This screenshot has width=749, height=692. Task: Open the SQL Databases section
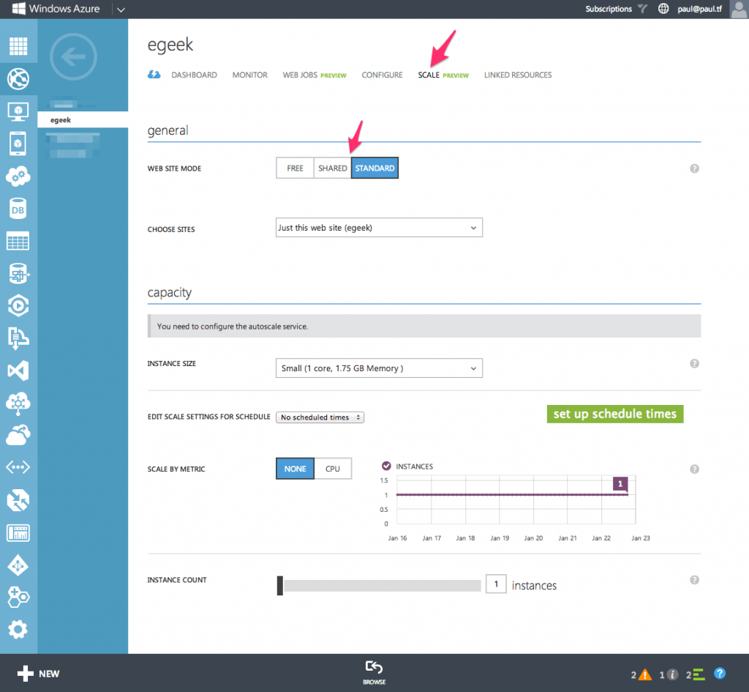pos(18,209)
